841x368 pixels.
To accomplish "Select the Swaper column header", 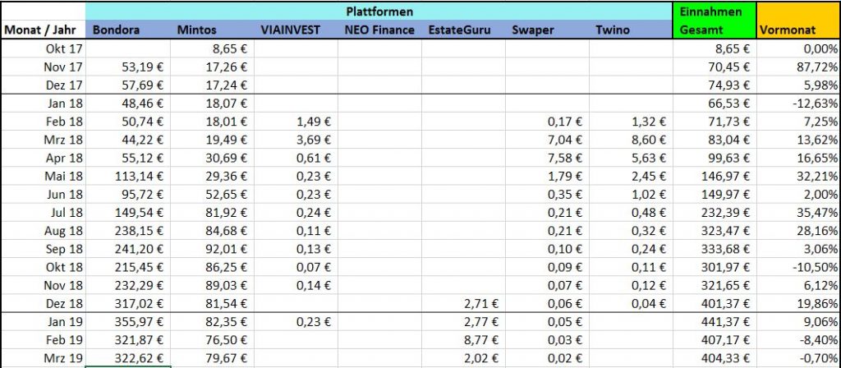I will [547, 30].
